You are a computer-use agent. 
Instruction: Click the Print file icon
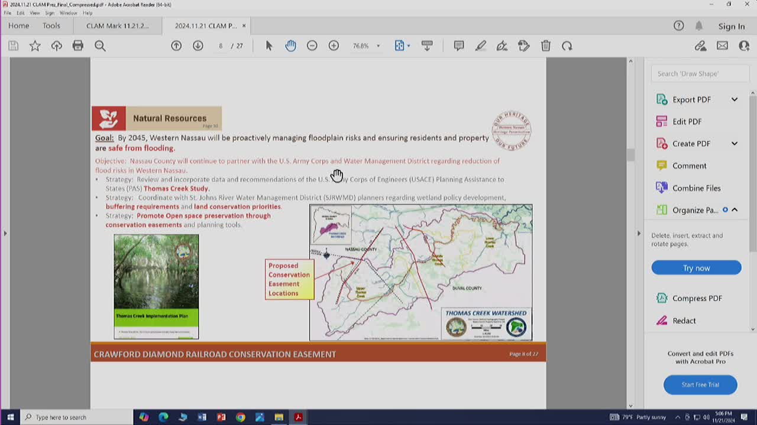[78, 46]
